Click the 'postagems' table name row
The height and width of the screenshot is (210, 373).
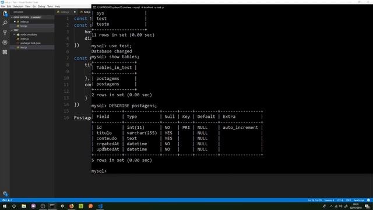pos(108,79)
